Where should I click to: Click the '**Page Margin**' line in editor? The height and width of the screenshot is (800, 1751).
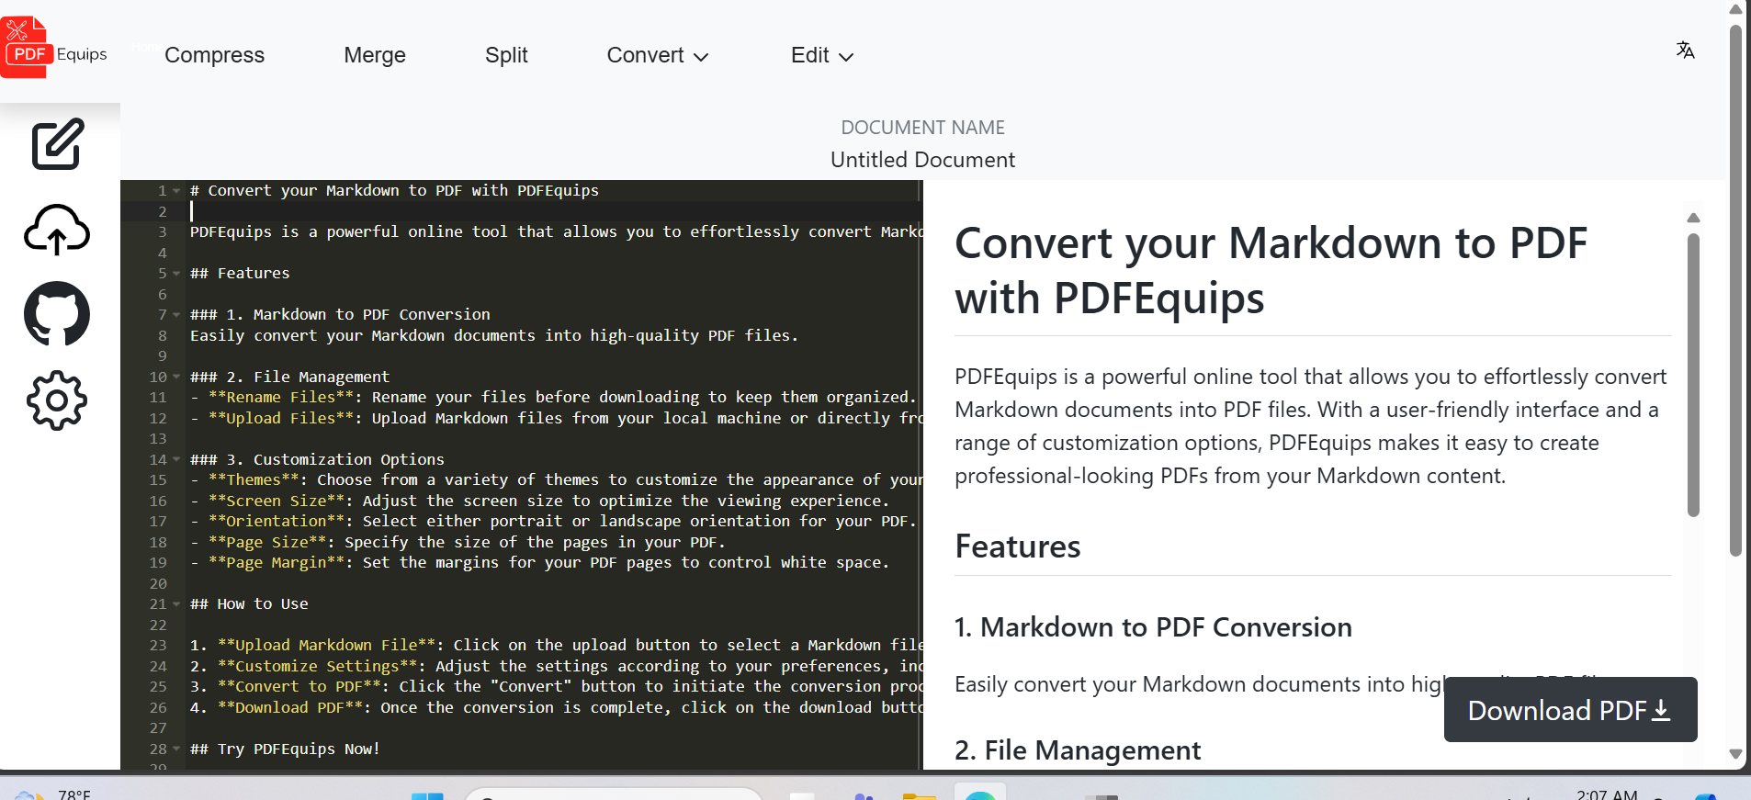(x=539, y=563)
